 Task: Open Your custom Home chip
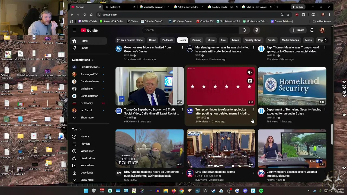[x=130, y=40]
